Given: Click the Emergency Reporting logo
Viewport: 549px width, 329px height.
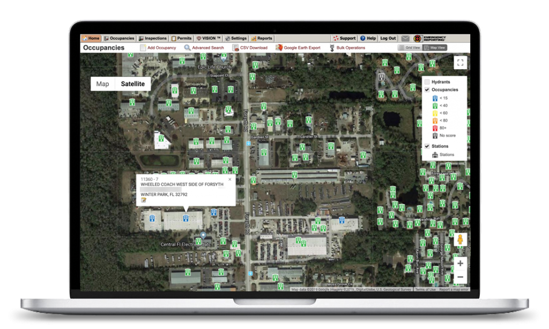Looking at the screenshot, I should (429, 38).
